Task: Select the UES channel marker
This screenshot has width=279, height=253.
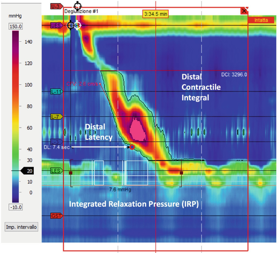Action: pos(56,26)
